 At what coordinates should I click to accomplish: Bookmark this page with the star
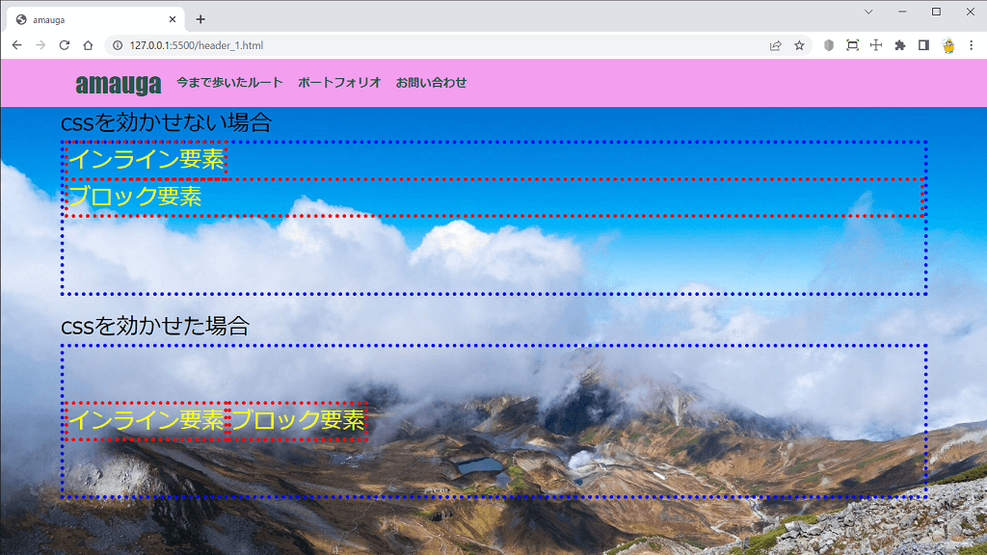[x=799, y=45]
